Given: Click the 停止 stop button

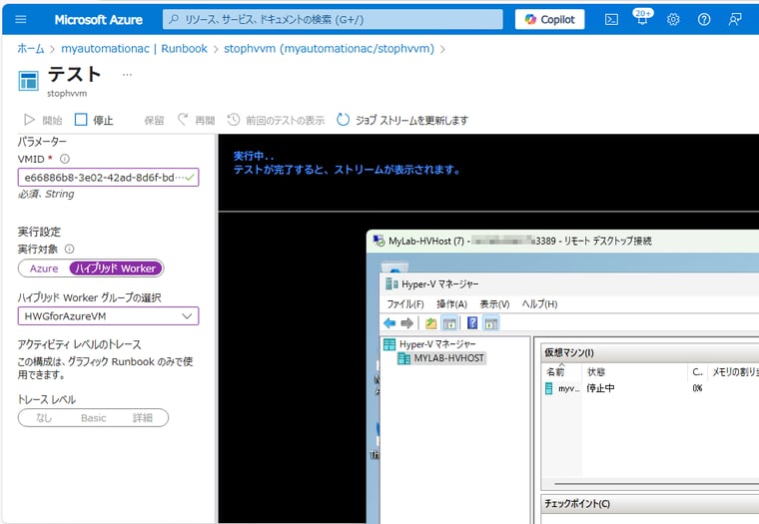Looking at the screenshot, I should pyautogui.click(x=94, y=120).
